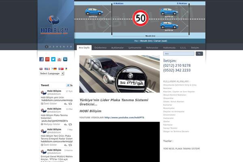Select slide 7 in the slider pager
Image resolution: width=243 pixels, height=162 pixels.
pyautogui.click(x=67, y=47)
